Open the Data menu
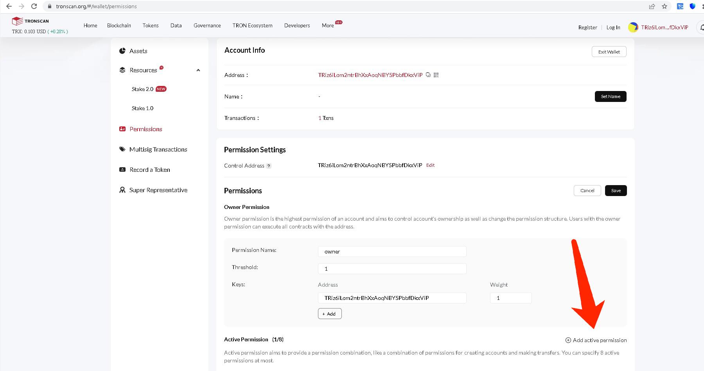 (x=176, y=25)
